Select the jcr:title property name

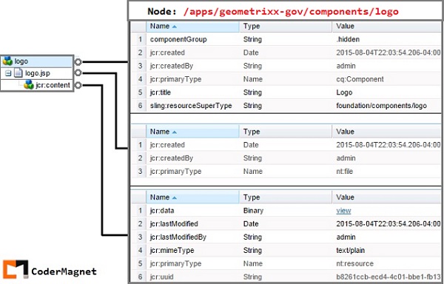pos(161,92)
